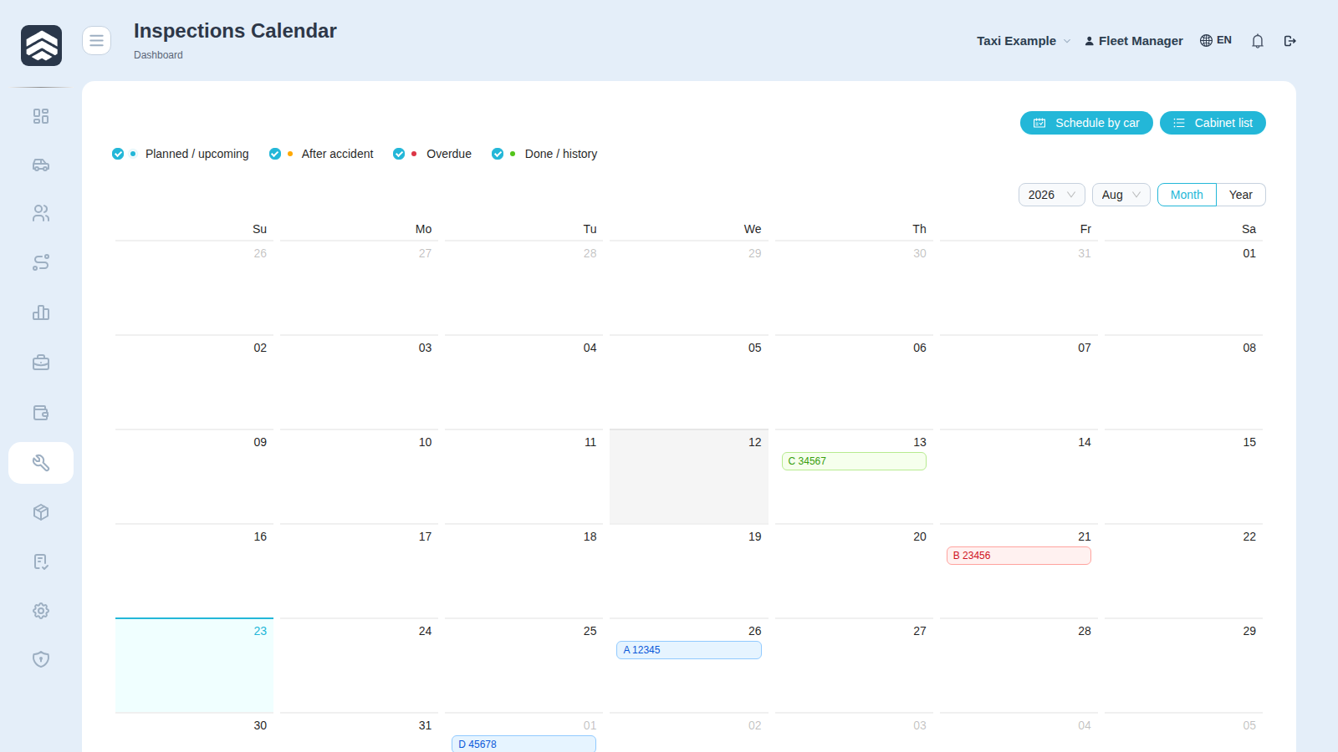Screen dimensions: 1338x752
Task: Select calendar day 06
Action: pyautogui.click(x=854, y=383)
